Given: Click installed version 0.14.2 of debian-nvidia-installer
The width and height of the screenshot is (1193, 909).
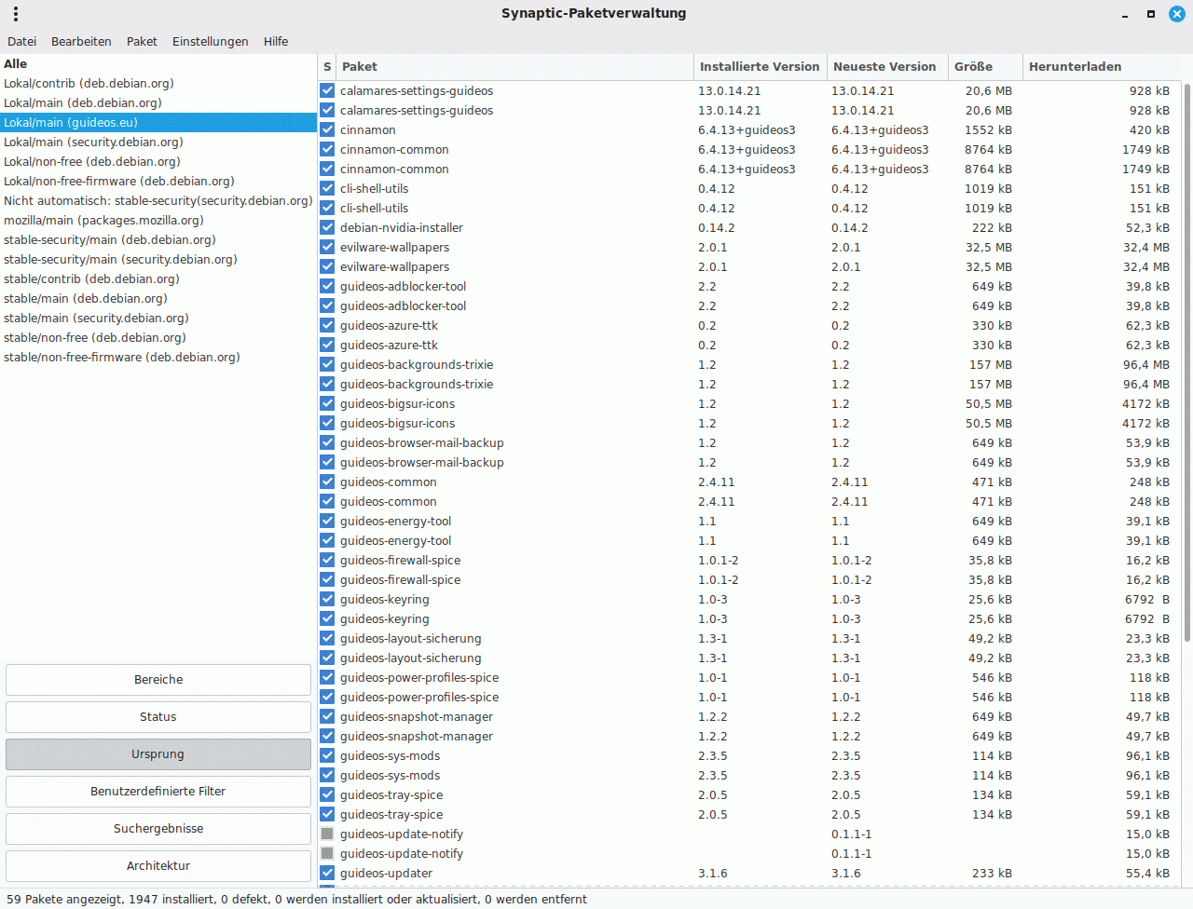Looking at the screenshot, I should 717,227.
